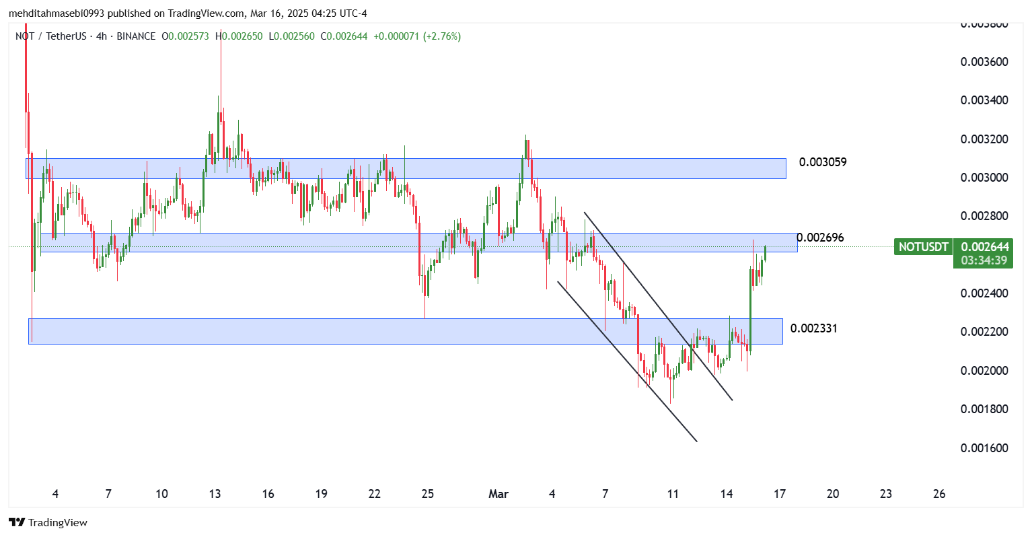Click the published-by header text
Image resolution: width=1032 pixels, height=537 pixels.
pyautogui.click(x=188, y=13)
